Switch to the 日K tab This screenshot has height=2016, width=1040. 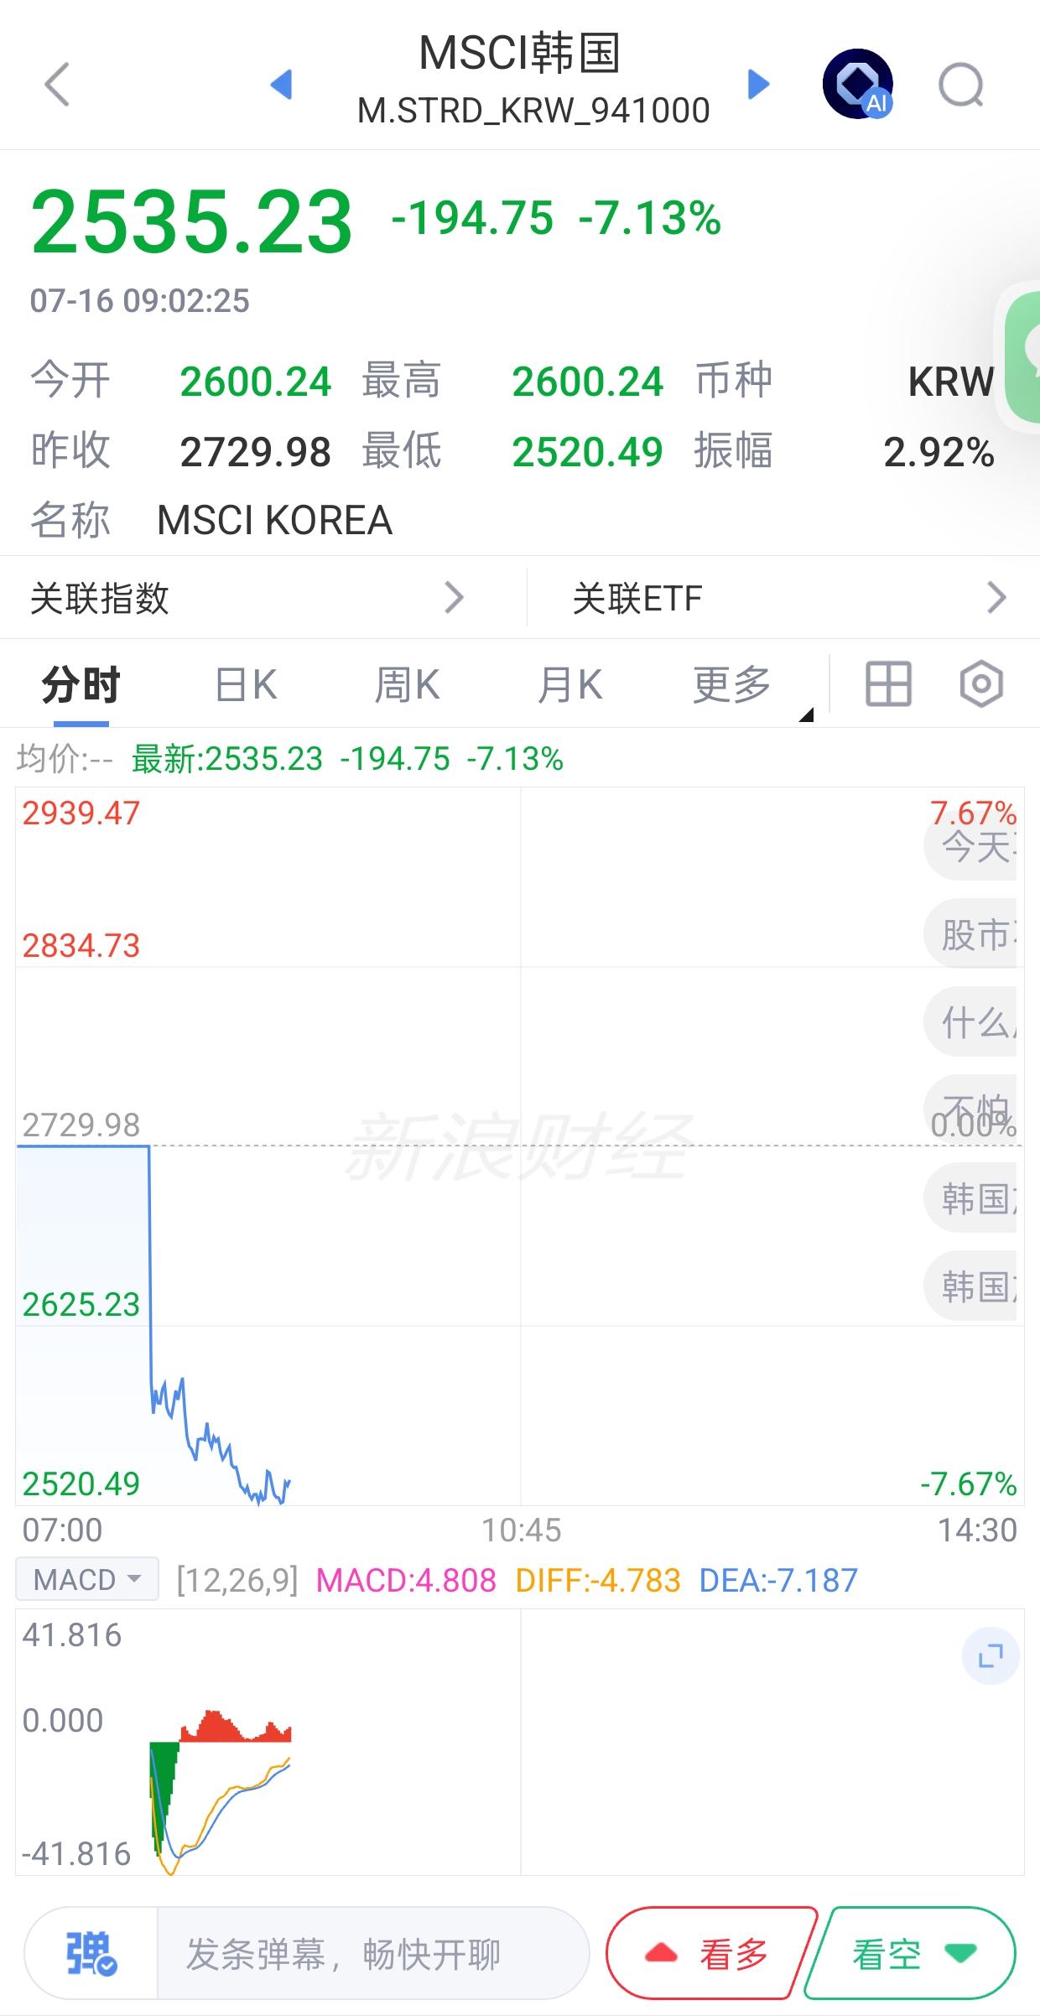(246, 684)
